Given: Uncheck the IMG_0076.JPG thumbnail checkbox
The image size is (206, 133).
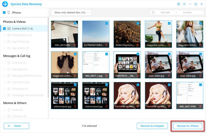Looking at the screenshot, I should click(75, 23).
